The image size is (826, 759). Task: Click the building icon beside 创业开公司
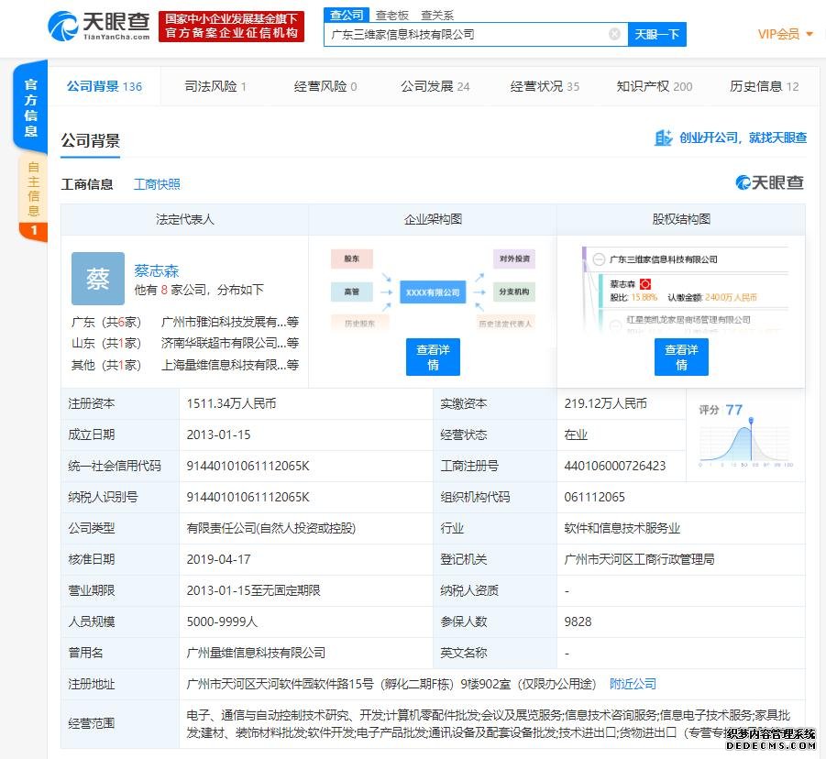coord(663,138)
